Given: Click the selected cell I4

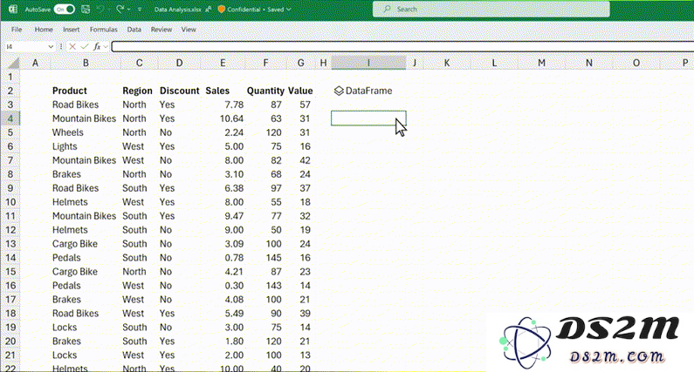Looking at the screenshot, I should pyautogui.click(x=368, y=118).
